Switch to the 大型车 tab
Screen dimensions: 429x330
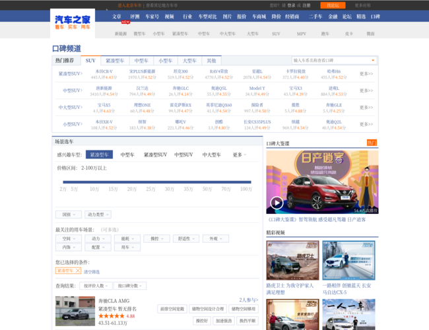(x=189, y=61)
